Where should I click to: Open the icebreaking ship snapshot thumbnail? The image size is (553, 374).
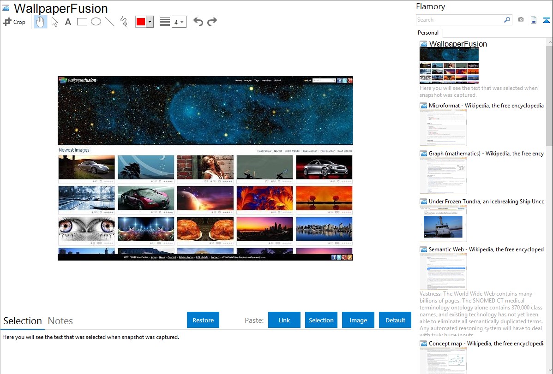pyautogui.click(x=443, y=224)
